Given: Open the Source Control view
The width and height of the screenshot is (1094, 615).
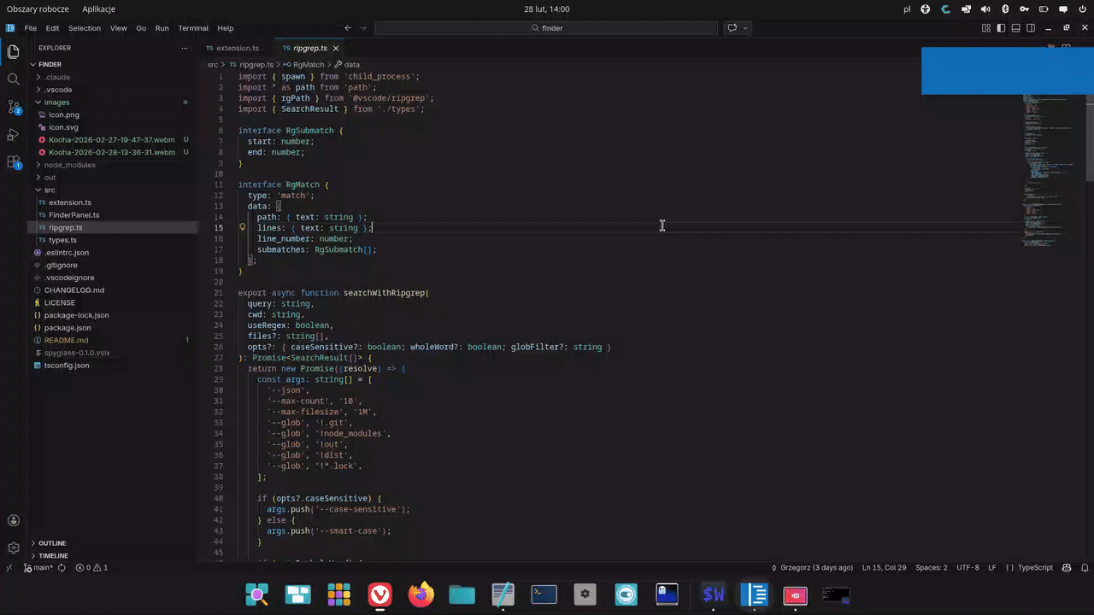Looking at the screenshot, I should (13, 108).
